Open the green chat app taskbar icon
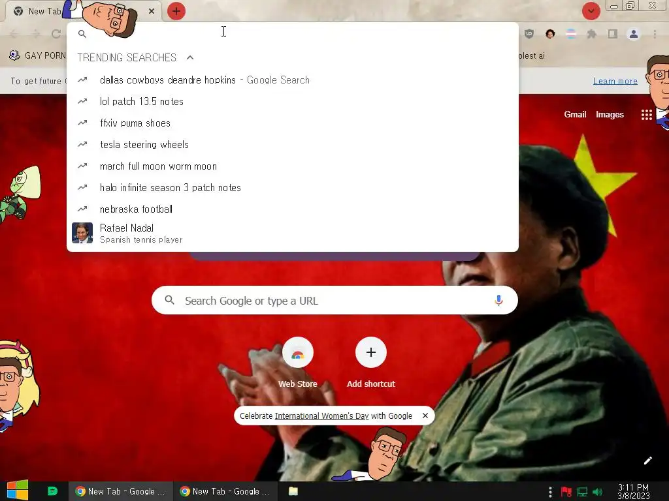 pyautogui.click(x=52, y=491)
